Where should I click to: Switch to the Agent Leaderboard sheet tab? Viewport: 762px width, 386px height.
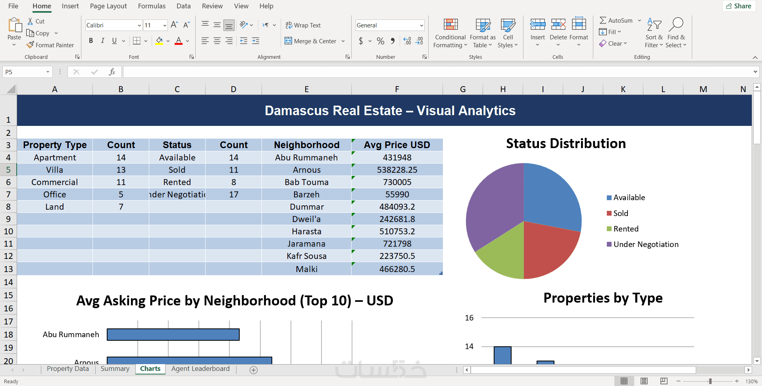pos(200,369)
